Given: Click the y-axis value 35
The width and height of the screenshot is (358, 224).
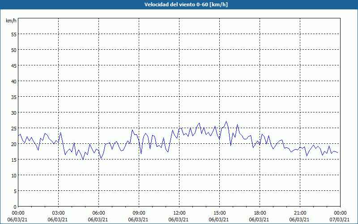Looking at the screenshot, I should (14, 97).
